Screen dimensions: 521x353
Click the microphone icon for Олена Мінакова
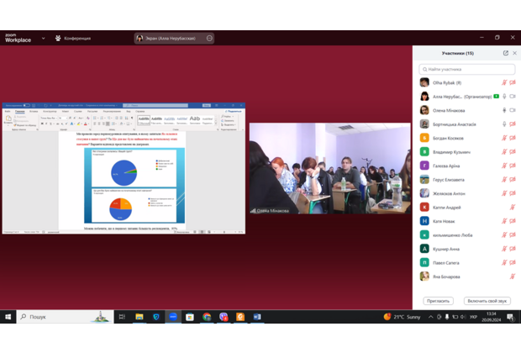click(504, 110)
